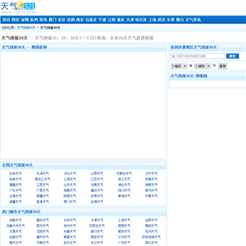Click the 贵阳天气 link
The image size is (246, 246).
[x=151, y=226]
